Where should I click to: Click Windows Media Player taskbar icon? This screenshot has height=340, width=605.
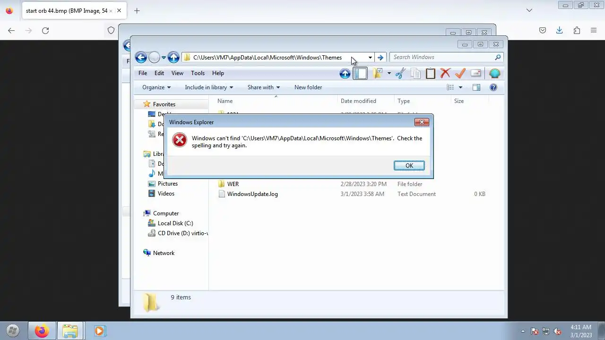[x=99, y=331]
